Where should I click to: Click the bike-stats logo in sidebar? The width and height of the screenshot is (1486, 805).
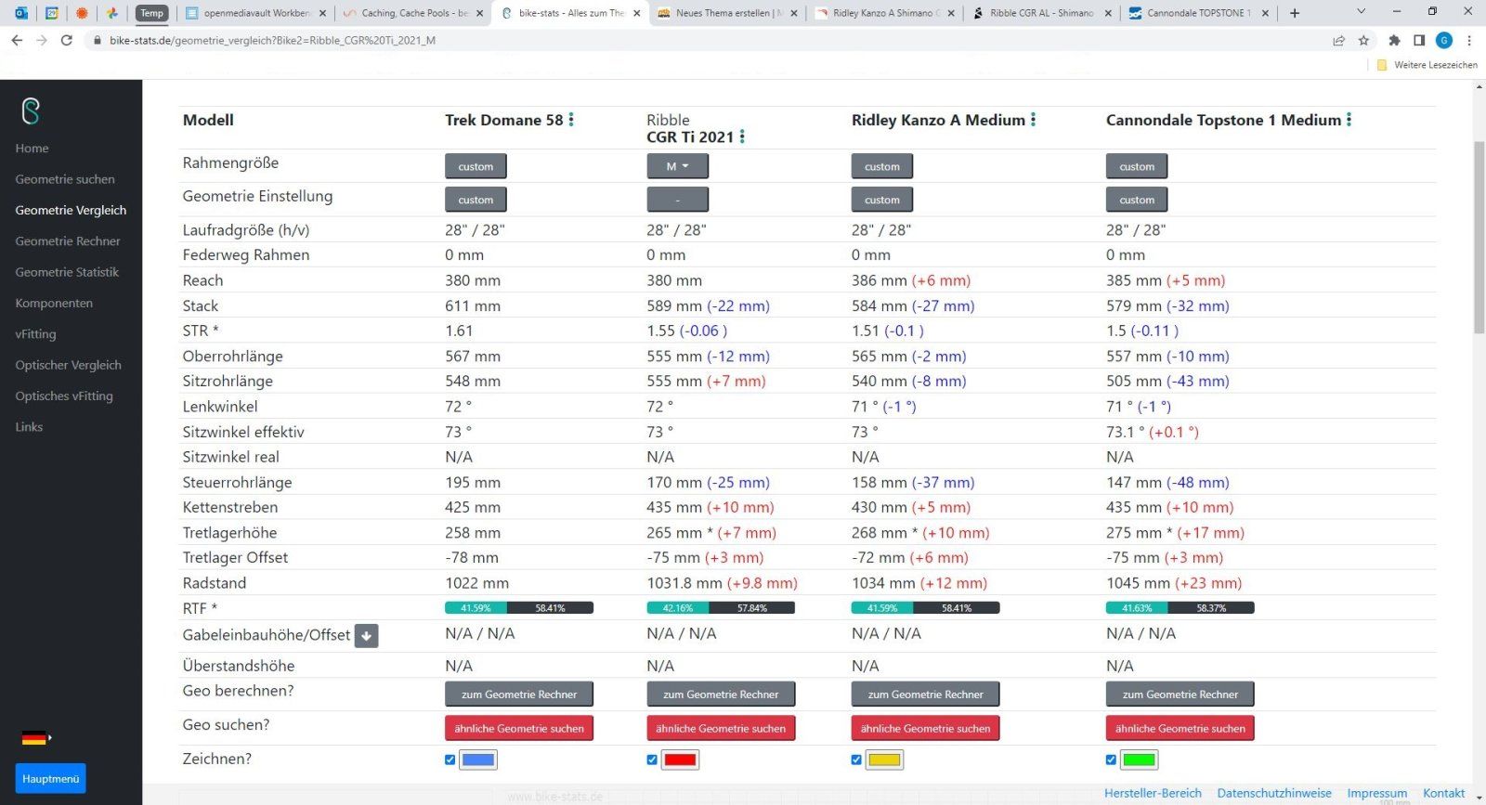[x=31, y=111]
